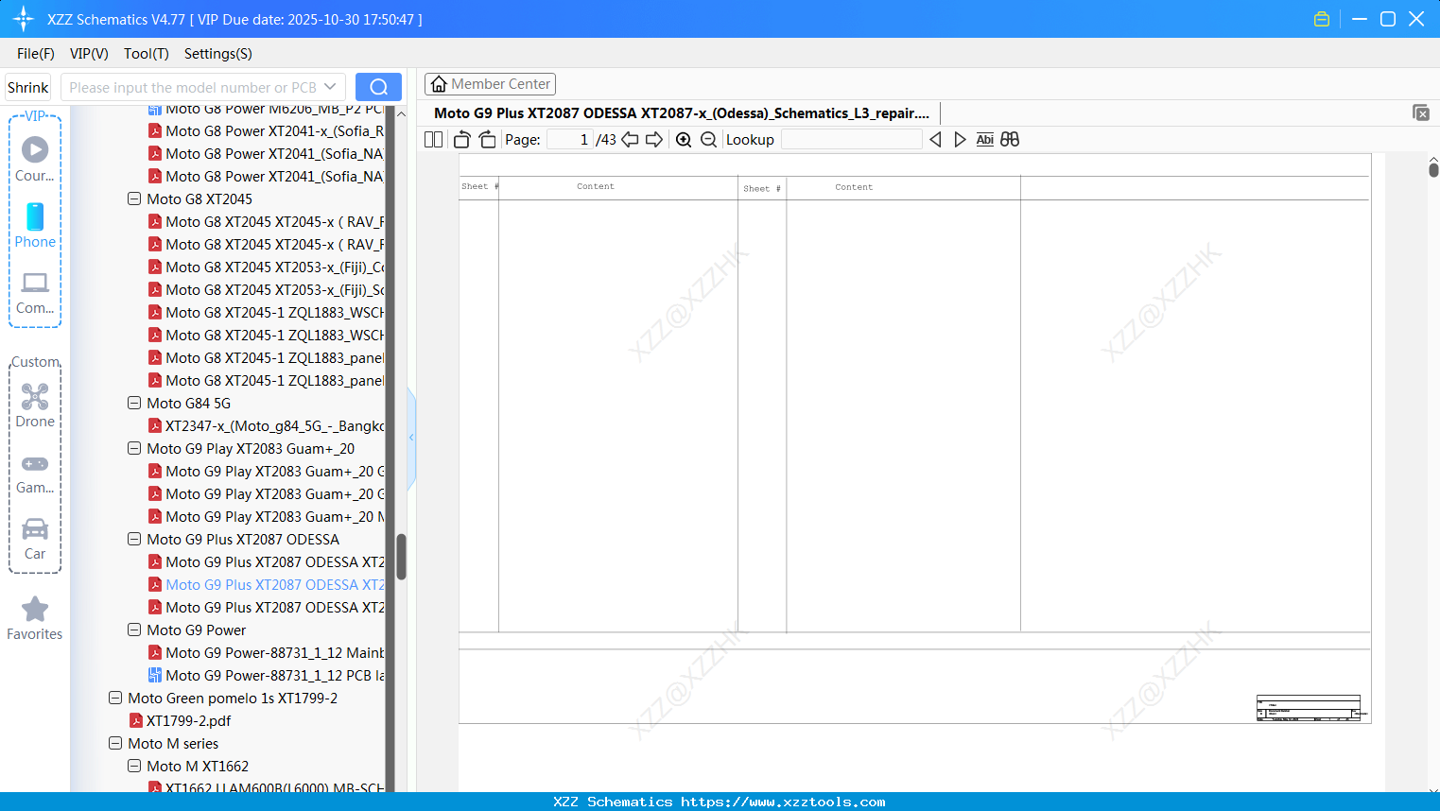This screenshot has height=811, width=1440.
Task: Rotate the page clockwise
Action: [488, 140]
